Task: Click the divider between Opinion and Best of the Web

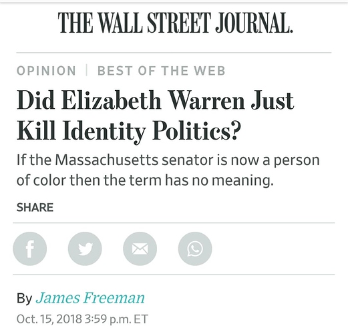Action: point(86,70)
